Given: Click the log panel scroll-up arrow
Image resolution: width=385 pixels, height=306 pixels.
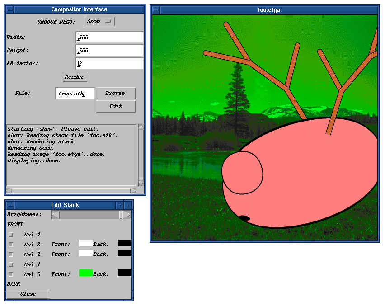Looking at the screenshot, I should tap(141, 127).
